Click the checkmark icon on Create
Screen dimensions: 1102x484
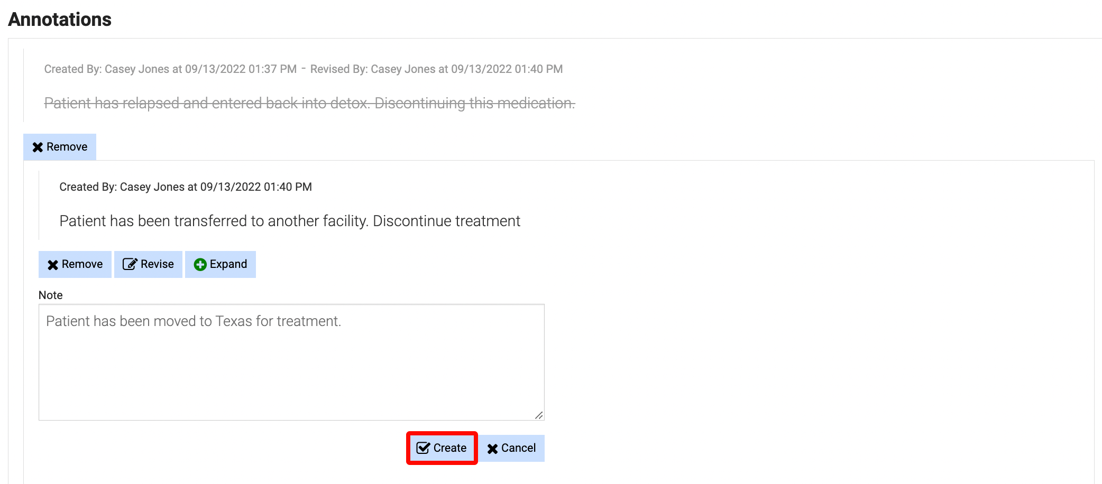pos(423,448)
